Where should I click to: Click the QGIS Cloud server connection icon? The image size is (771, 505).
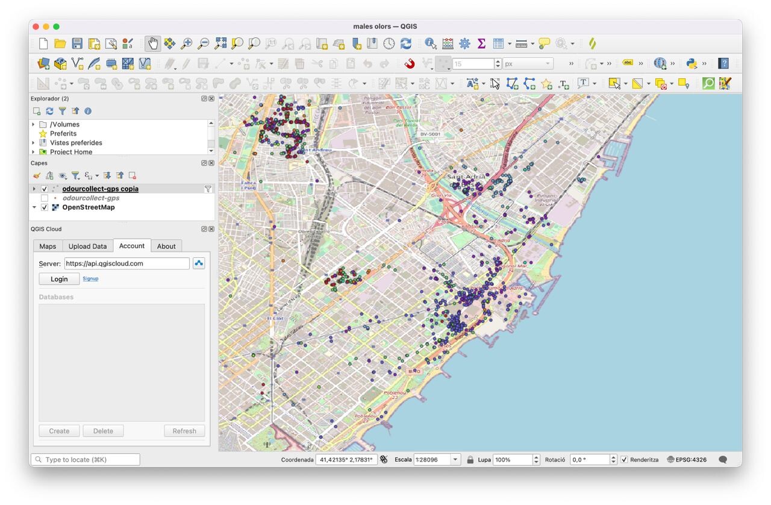click(199, 263)
